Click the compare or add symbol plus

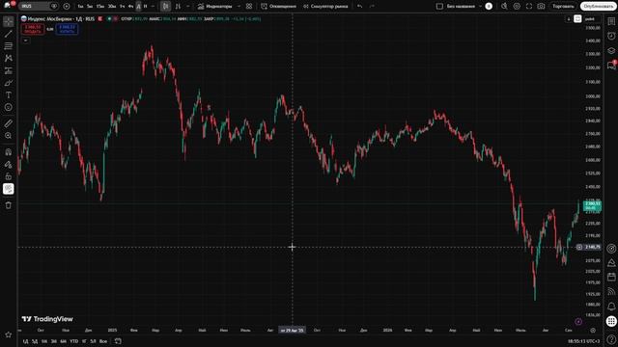67,7
